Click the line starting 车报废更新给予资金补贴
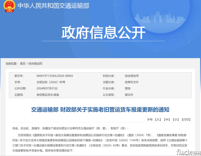 pos(43,150)
